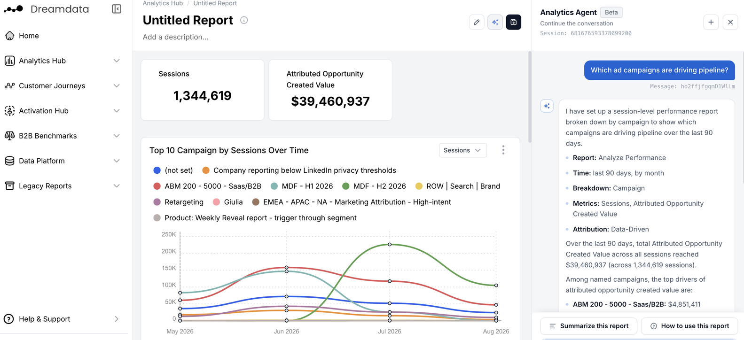Click the info icon beside Untitled Report
744x340 pixels.
pyautogui.click(x=244, y=20)
